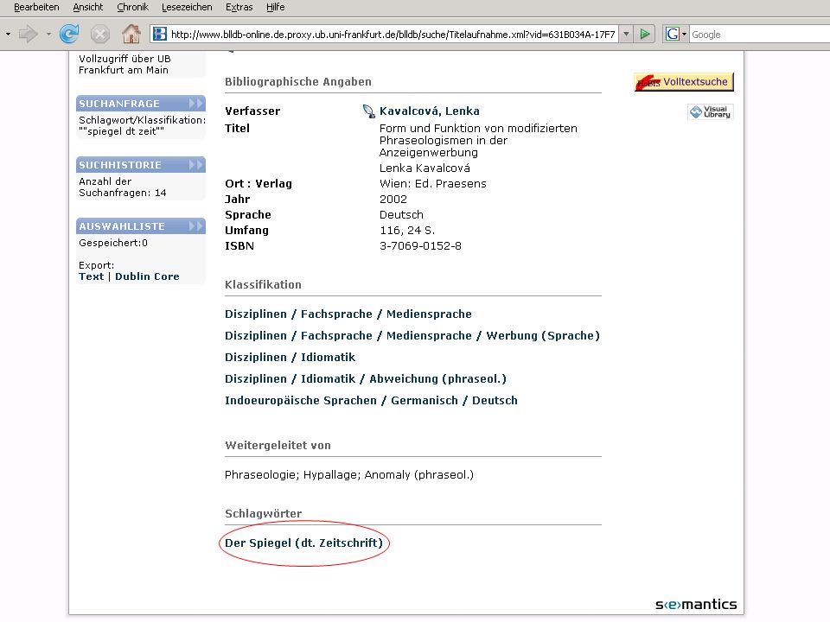The height and width of the screenshot is (622, 830).
Task: Click the Text export link
Action: click(91, 276)
